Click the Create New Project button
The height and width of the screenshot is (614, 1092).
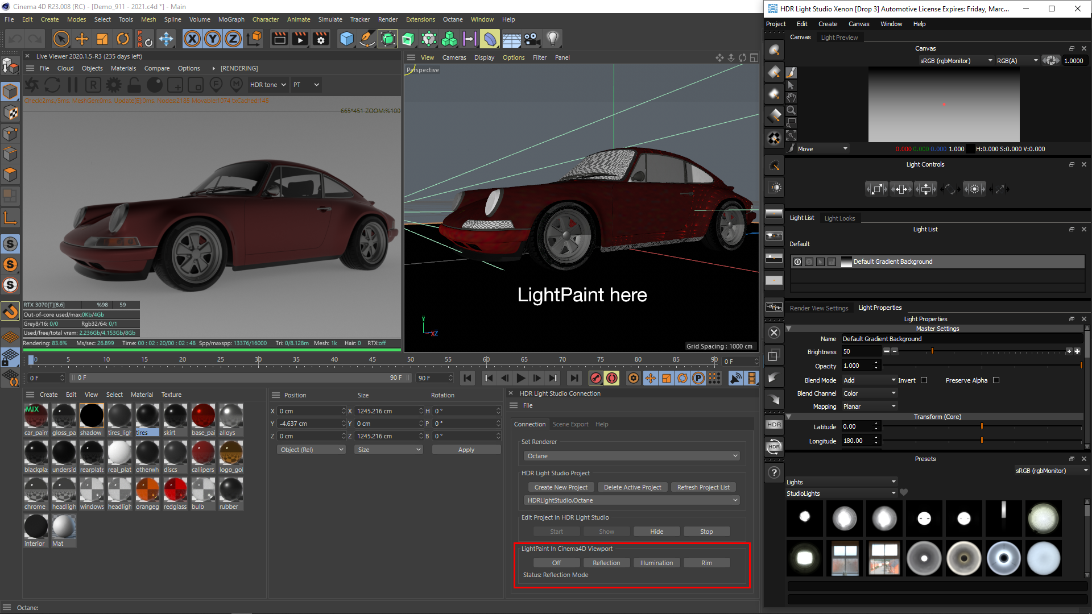pyautogui.click(x=561, y=487)
